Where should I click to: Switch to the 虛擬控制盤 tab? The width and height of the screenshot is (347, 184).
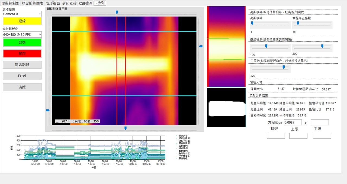tap(11, 3)
